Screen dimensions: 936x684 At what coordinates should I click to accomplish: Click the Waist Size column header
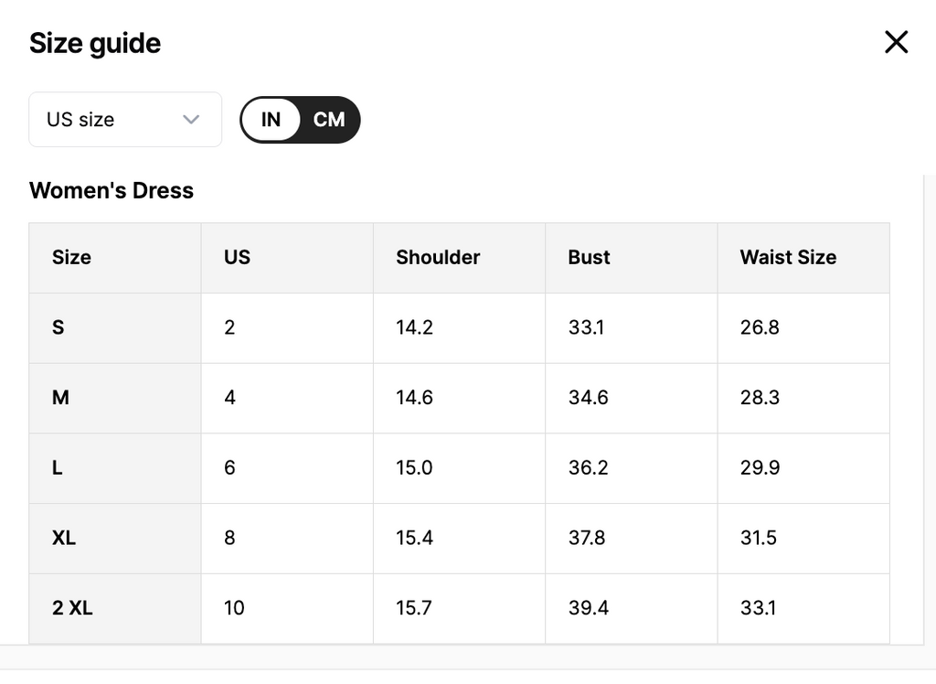788,258
